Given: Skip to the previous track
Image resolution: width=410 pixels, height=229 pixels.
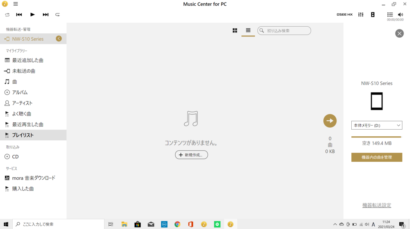Looking at the screenshot, I should tap(19, 15).
